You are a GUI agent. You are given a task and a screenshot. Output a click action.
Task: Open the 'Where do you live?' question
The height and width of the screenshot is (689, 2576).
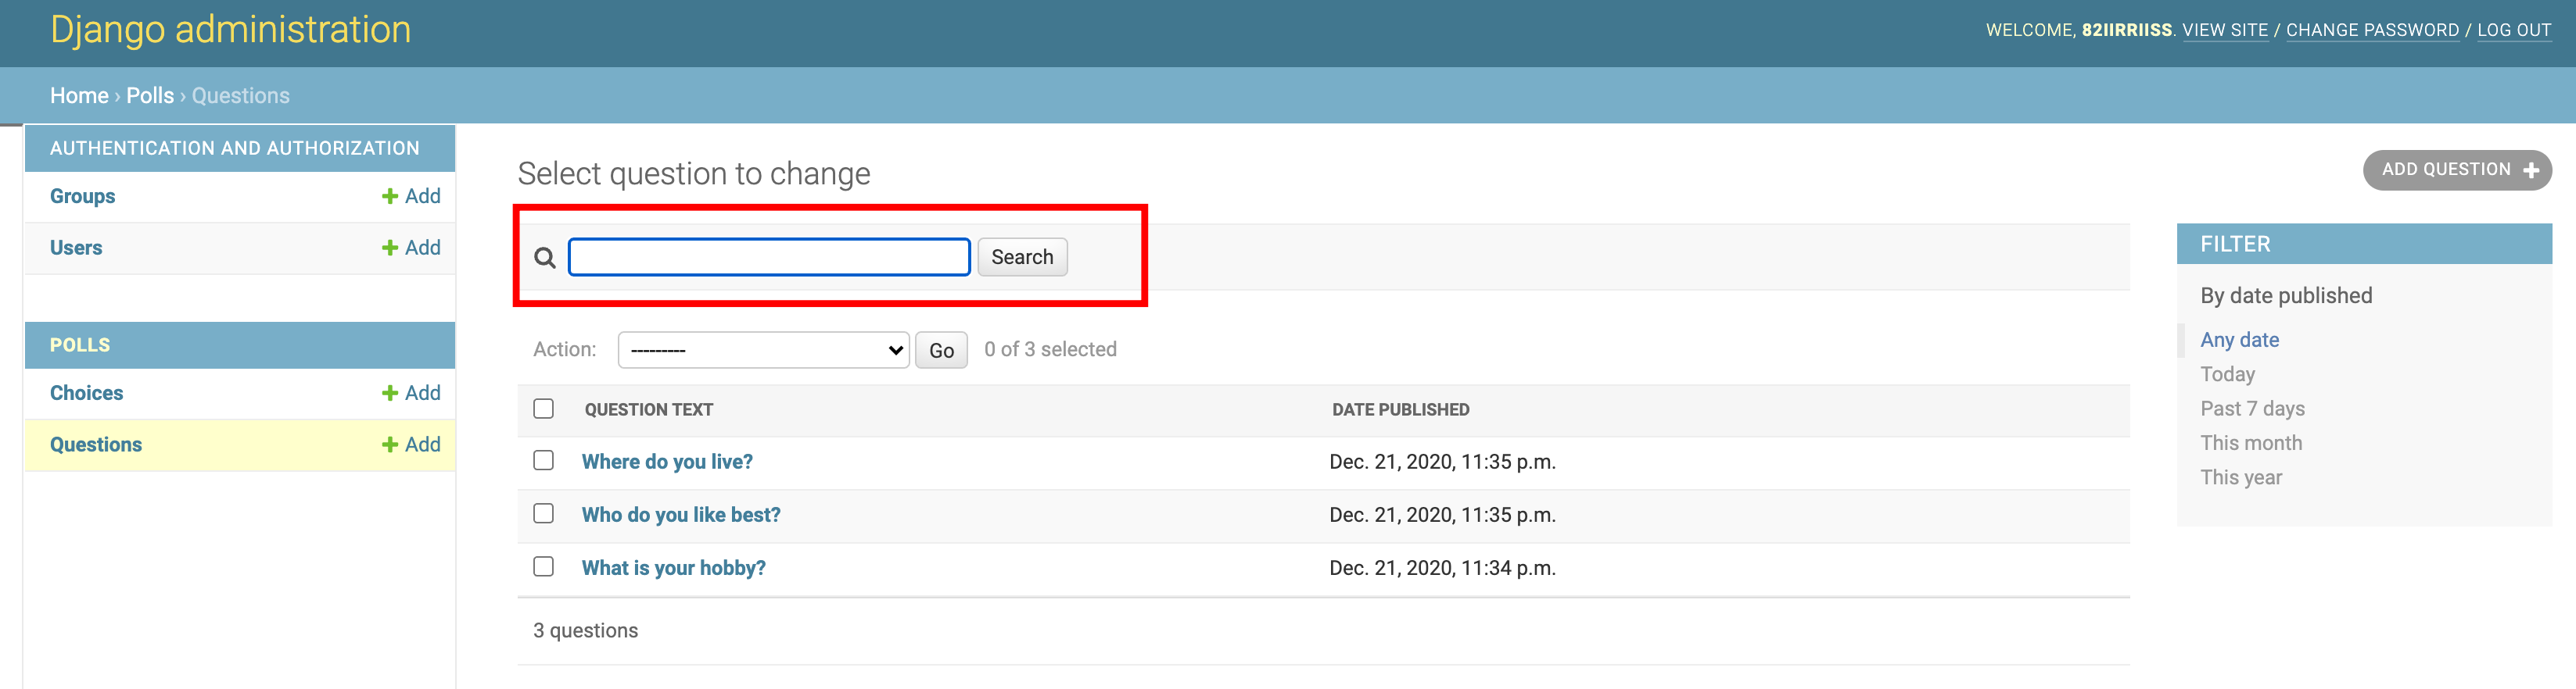point(667,462)
